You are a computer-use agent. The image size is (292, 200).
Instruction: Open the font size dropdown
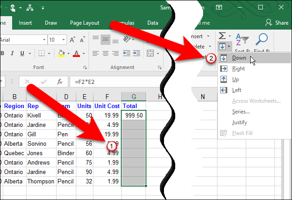click(63, 39)
